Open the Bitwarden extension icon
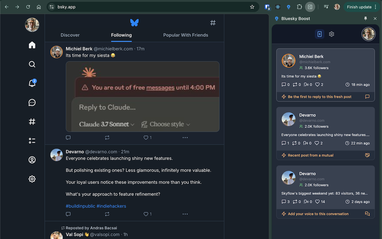The height and width of the screenshot is (239, 382). pos(267,7)
